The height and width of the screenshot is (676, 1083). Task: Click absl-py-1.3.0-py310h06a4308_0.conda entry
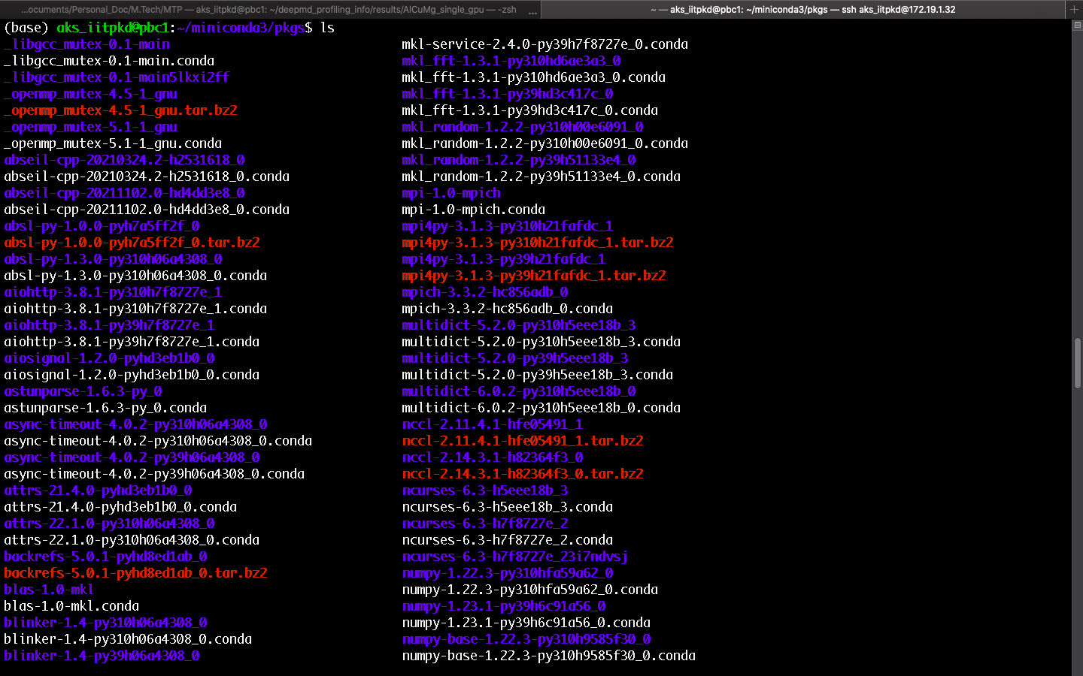point(135,276)
